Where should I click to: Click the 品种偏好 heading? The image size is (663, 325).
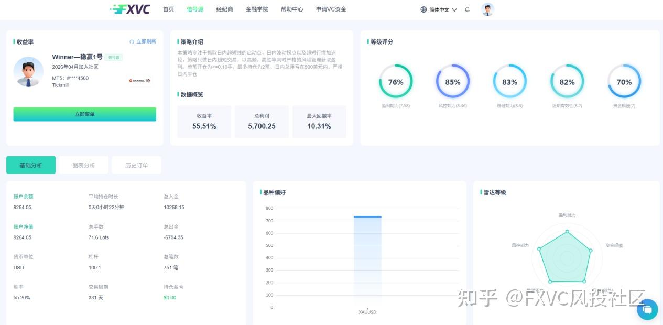(x=274, y=192)
